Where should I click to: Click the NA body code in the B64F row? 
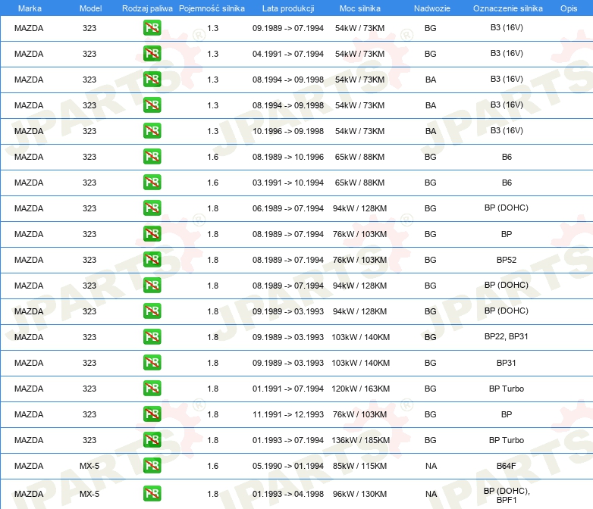coord(431,466)
